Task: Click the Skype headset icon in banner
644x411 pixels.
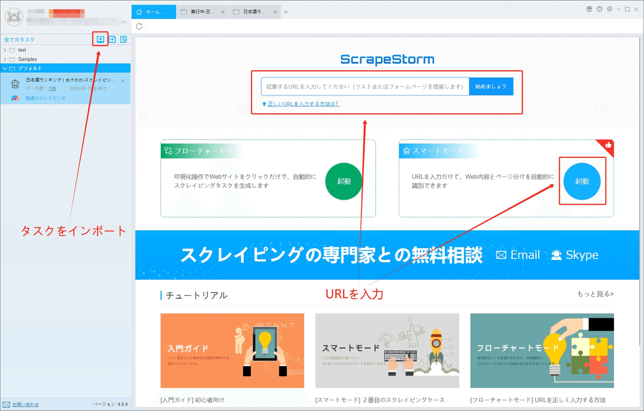Action: [557, 255]
